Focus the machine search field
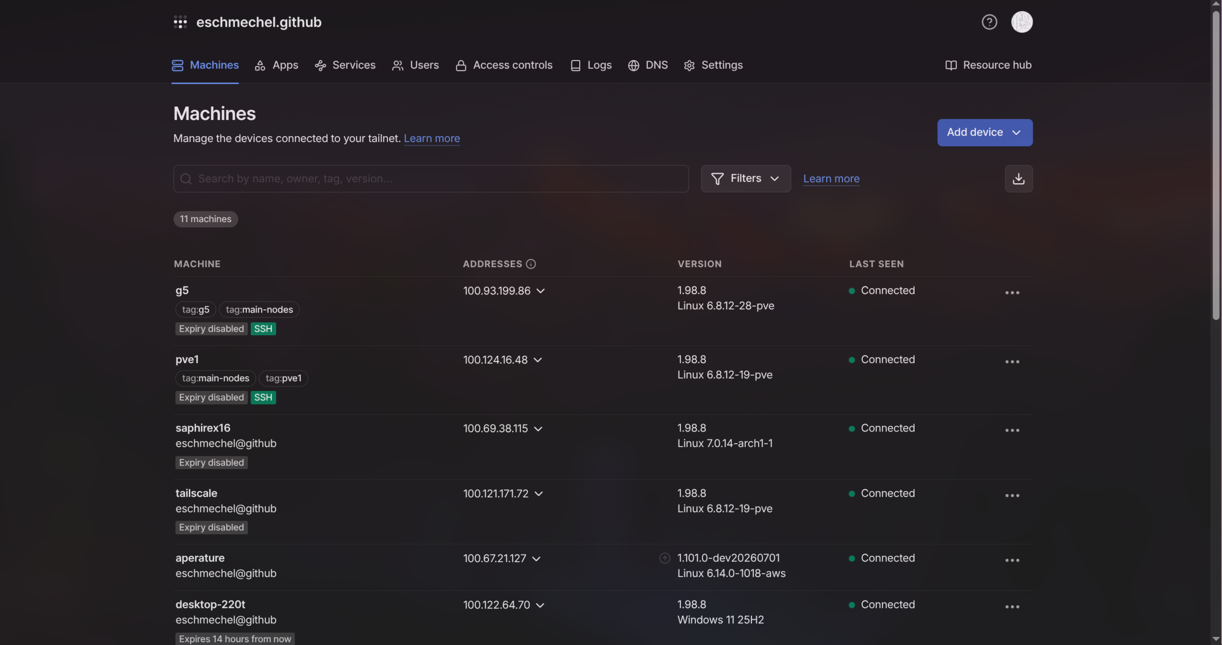 431,179
